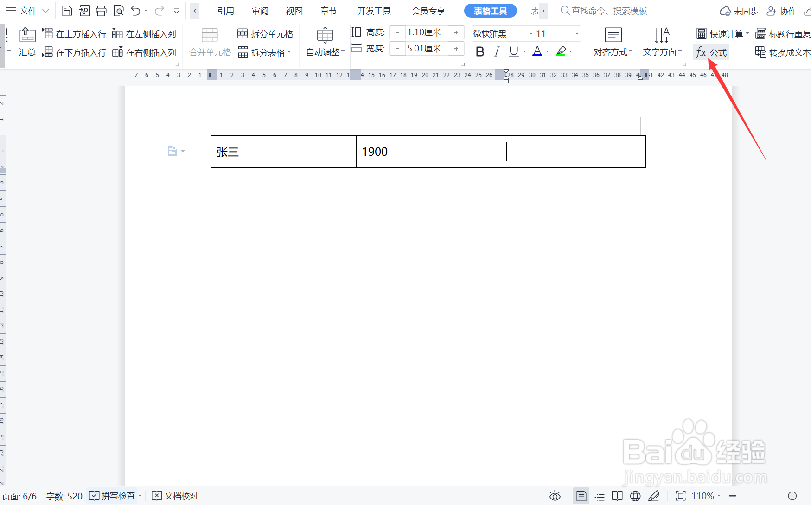The width and height of the screenshot is (811, 505).
Task: Open the highlight color dropdown arrow
Action: point(571,51)
